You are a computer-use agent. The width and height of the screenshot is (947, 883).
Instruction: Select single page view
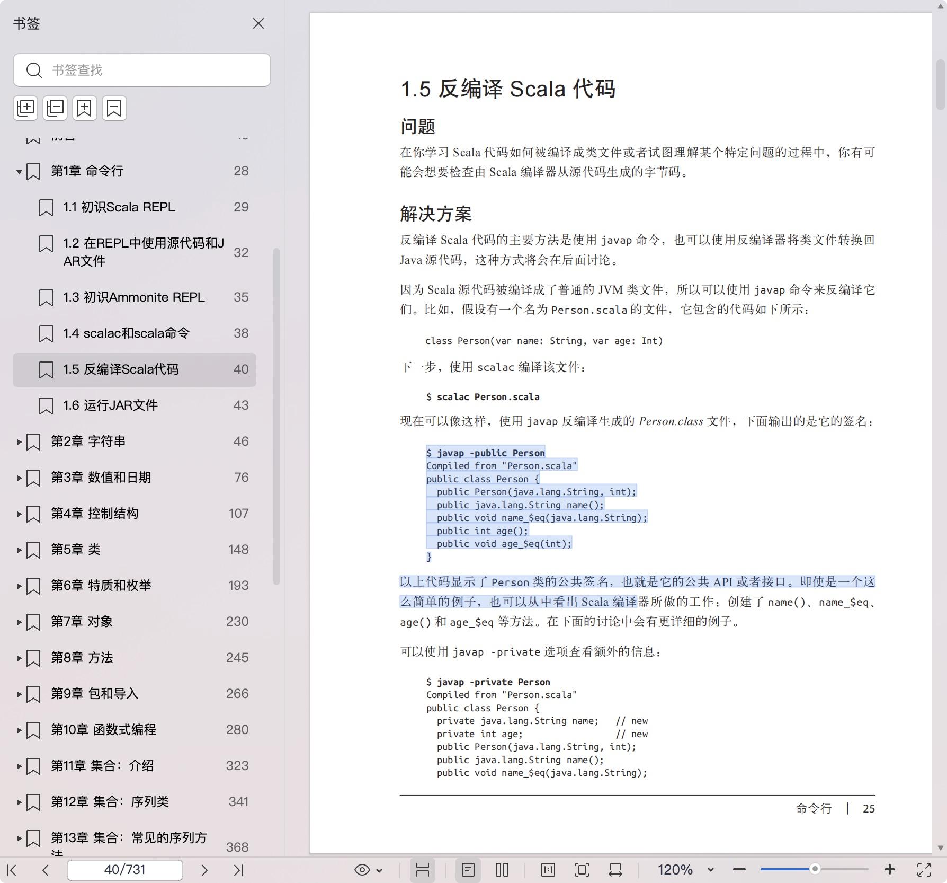click(468, 870)
